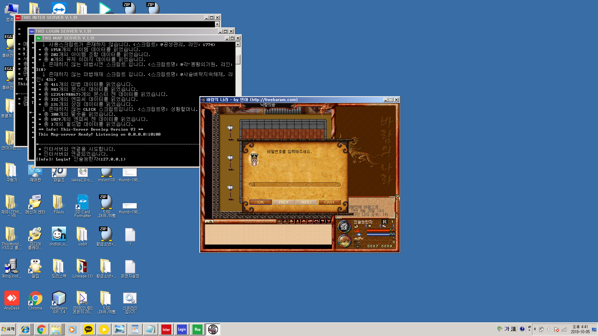598x336 pixels.
Task: Click the NEXT button in game dialog
Action: coord(306,202)
